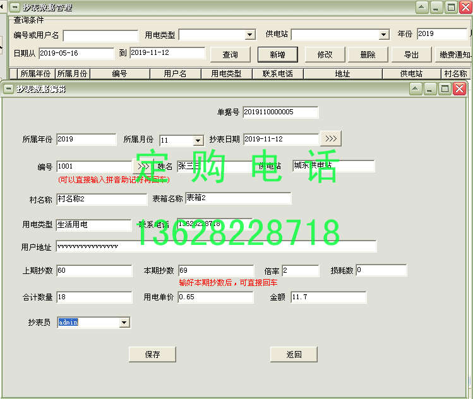Click the 本期抄数 field showing 69
The height and width of the screenshot is (399, 473).
216,270
